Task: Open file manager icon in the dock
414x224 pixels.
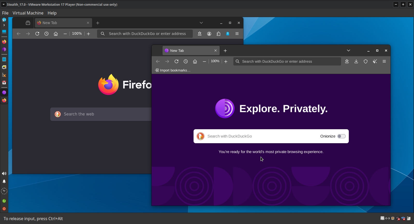Action: point(4,59)
